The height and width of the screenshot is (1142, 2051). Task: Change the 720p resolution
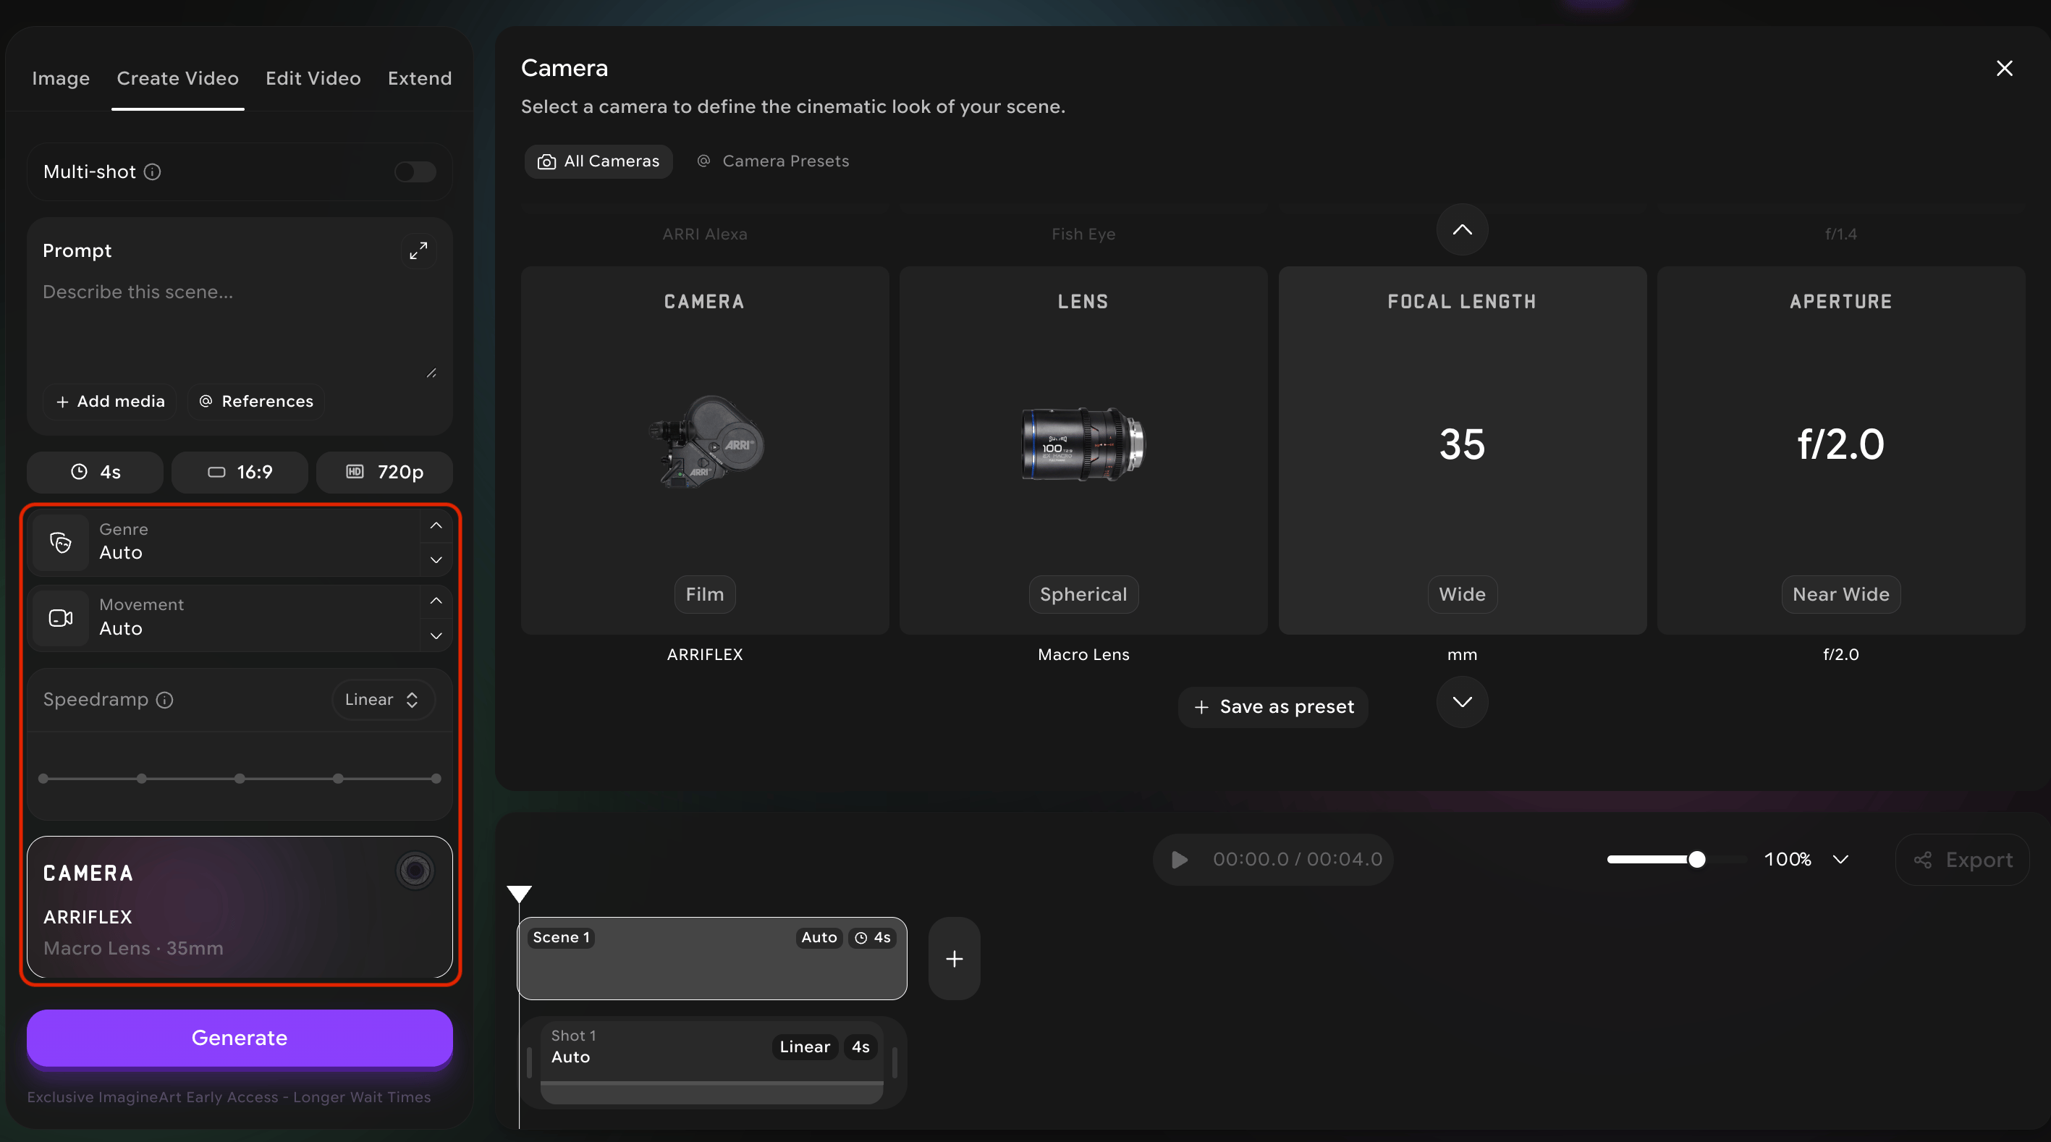point(384,473)
